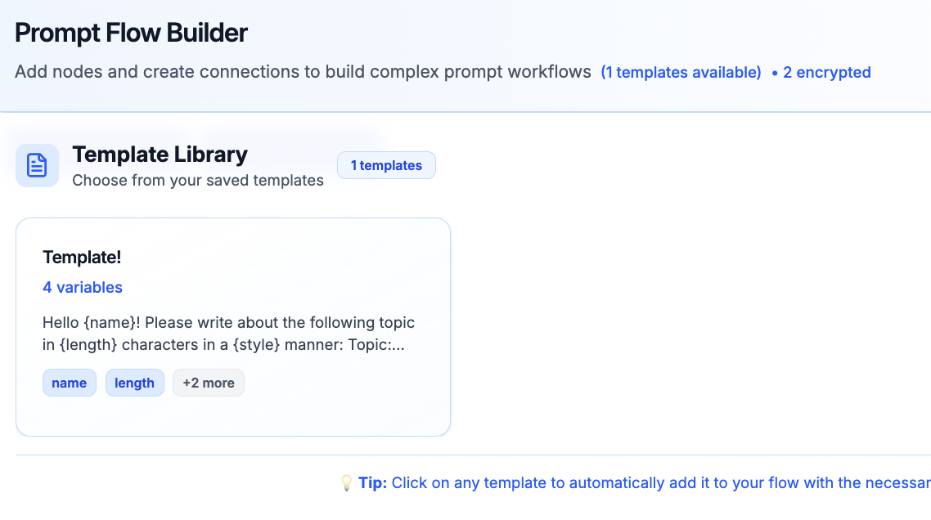Click the "Hello {name}!" preview line
This screenshot has width=931, height=520.
coord(228,322)
